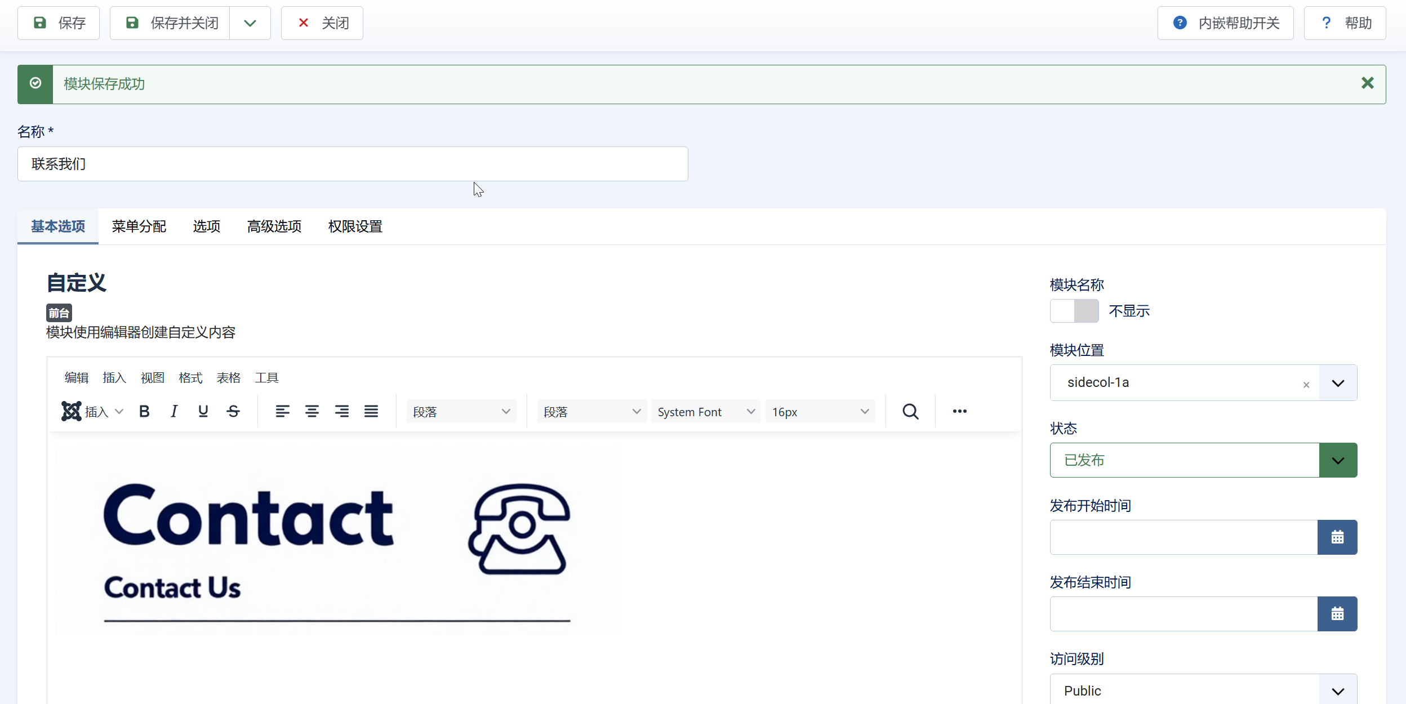1406x704 pixels.
Task: Open the editor 格式 menu
Action: point(190,378)
